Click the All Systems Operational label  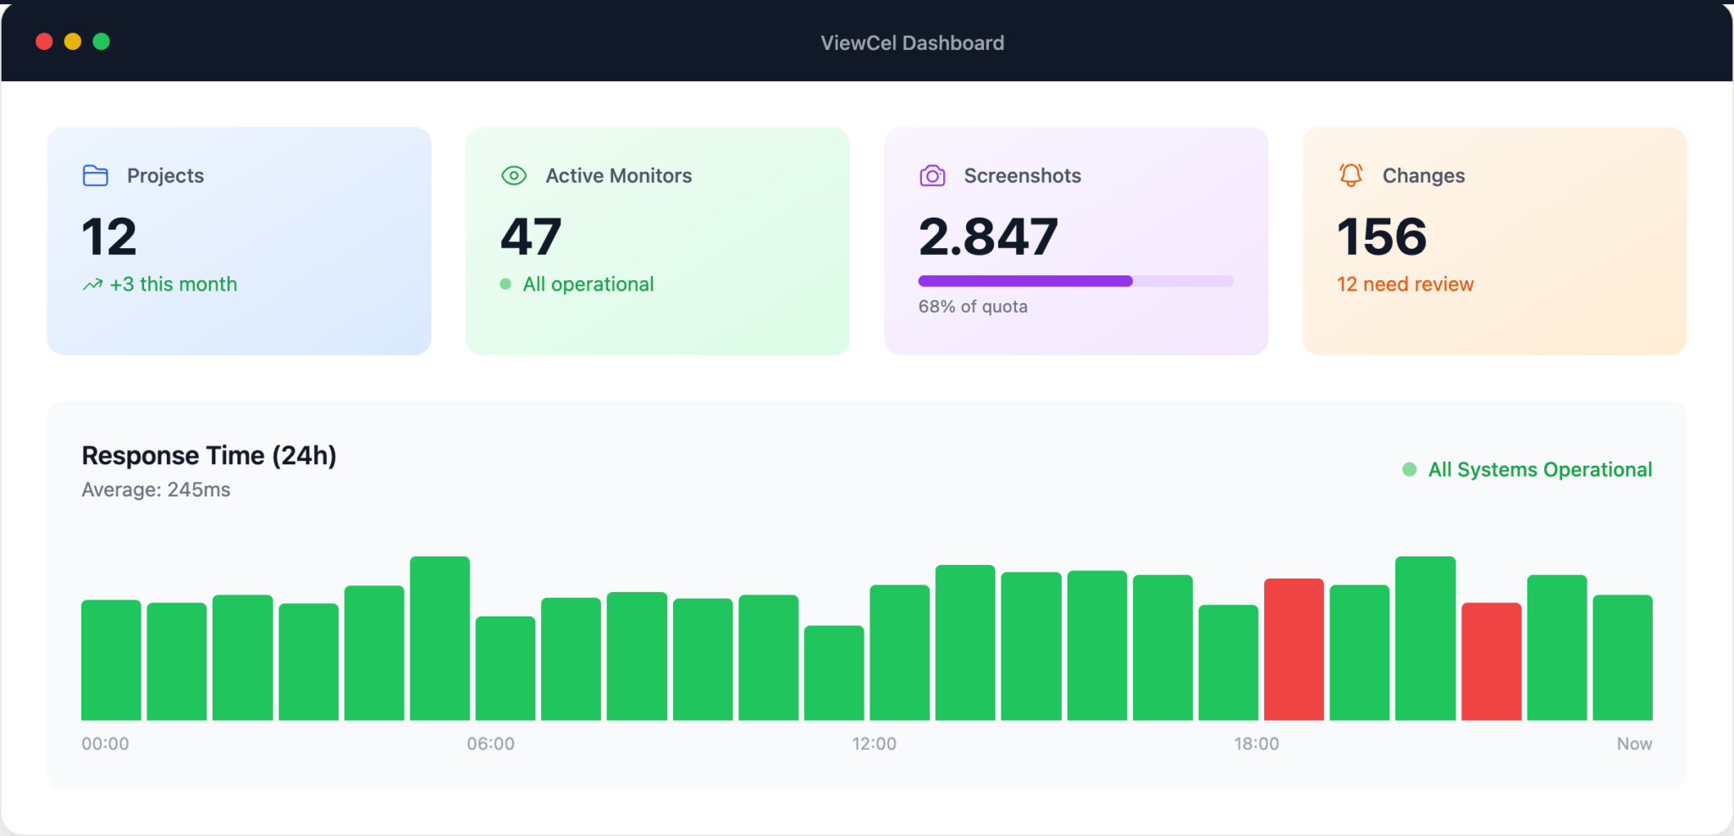pos(1539,469)
